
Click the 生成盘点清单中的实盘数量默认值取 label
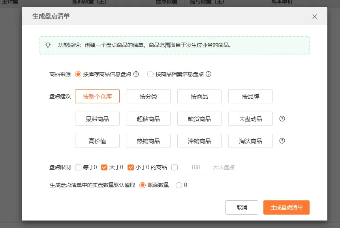pos(92,185)
